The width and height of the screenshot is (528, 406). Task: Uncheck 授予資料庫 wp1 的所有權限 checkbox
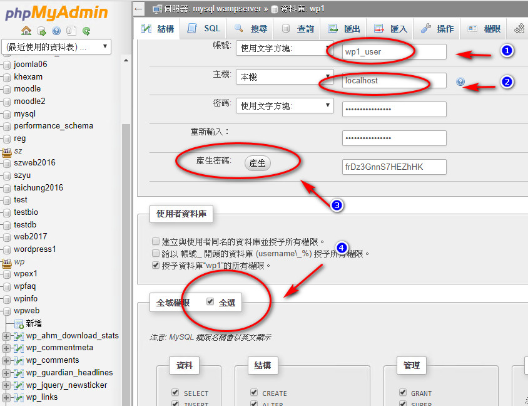[x=155, y=266]
